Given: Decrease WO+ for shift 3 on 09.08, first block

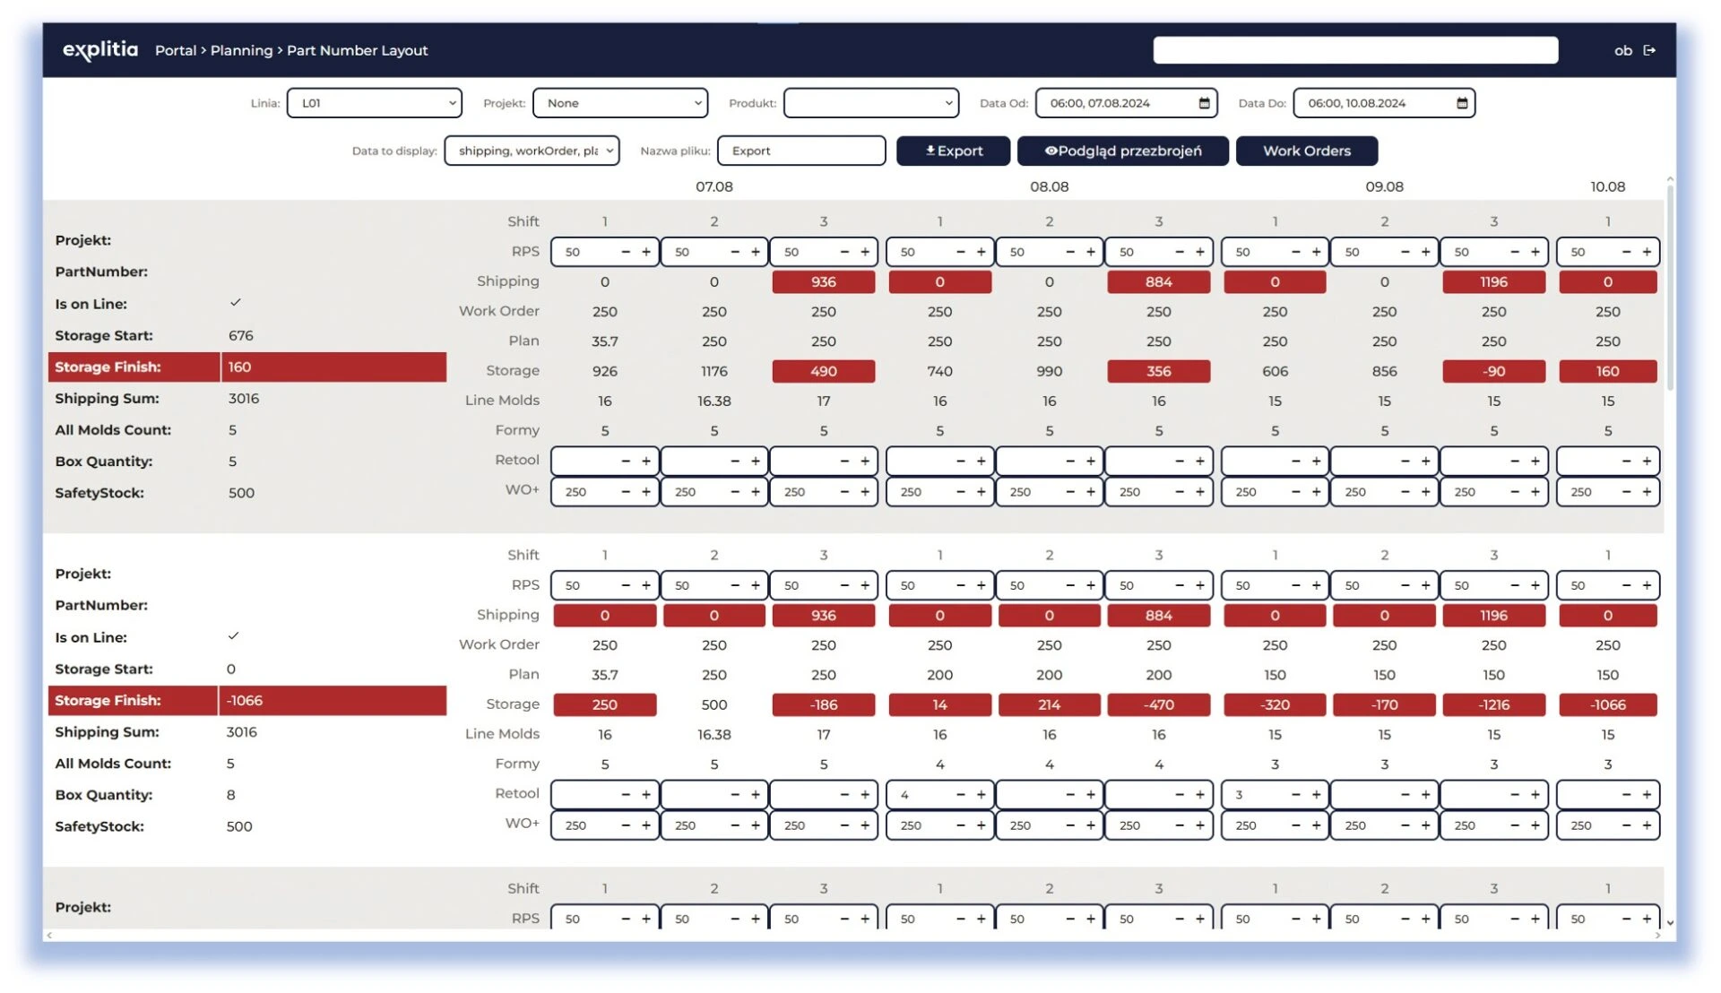Looking at the screenshot, I should (x=1514, y=492).
